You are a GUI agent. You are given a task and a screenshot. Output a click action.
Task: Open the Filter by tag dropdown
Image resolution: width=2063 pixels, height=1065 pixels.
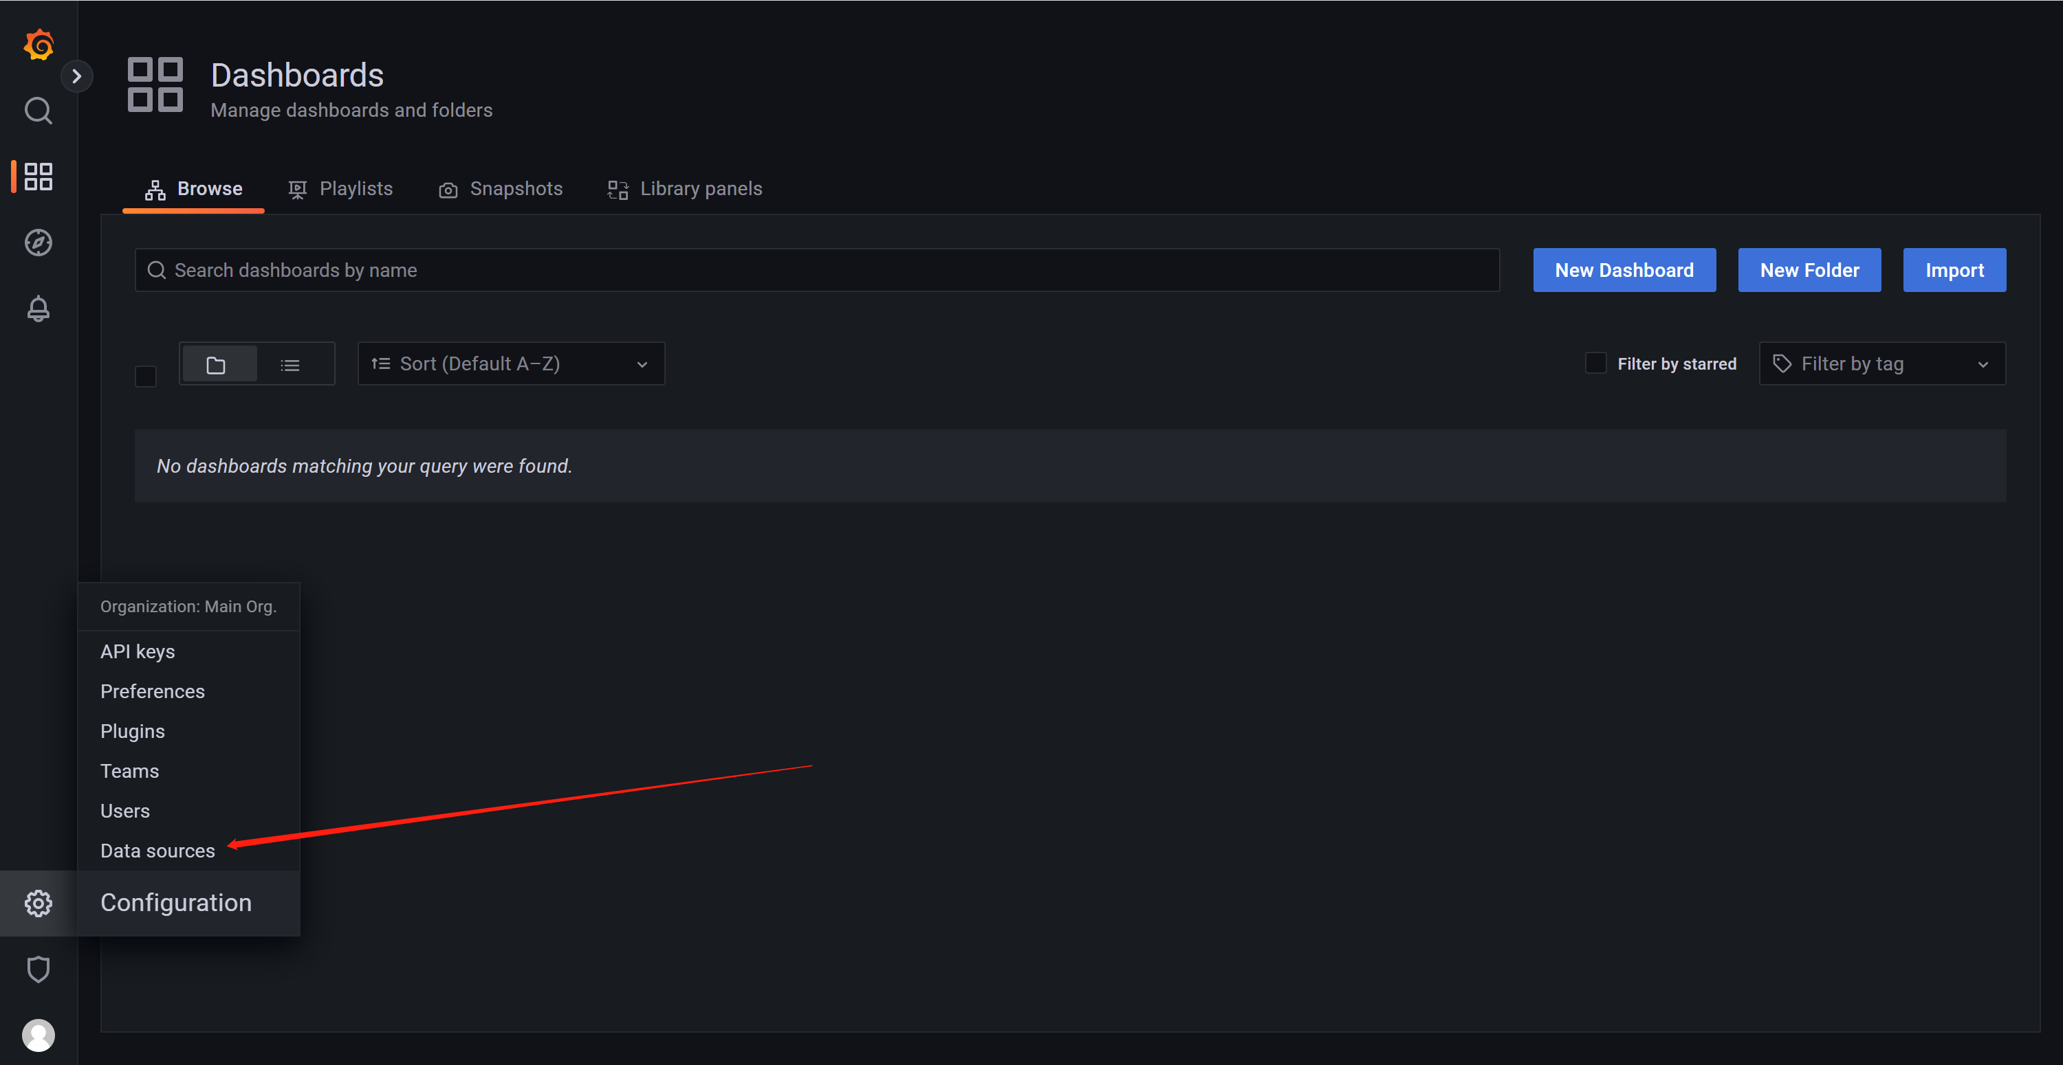pos(1882,364)
